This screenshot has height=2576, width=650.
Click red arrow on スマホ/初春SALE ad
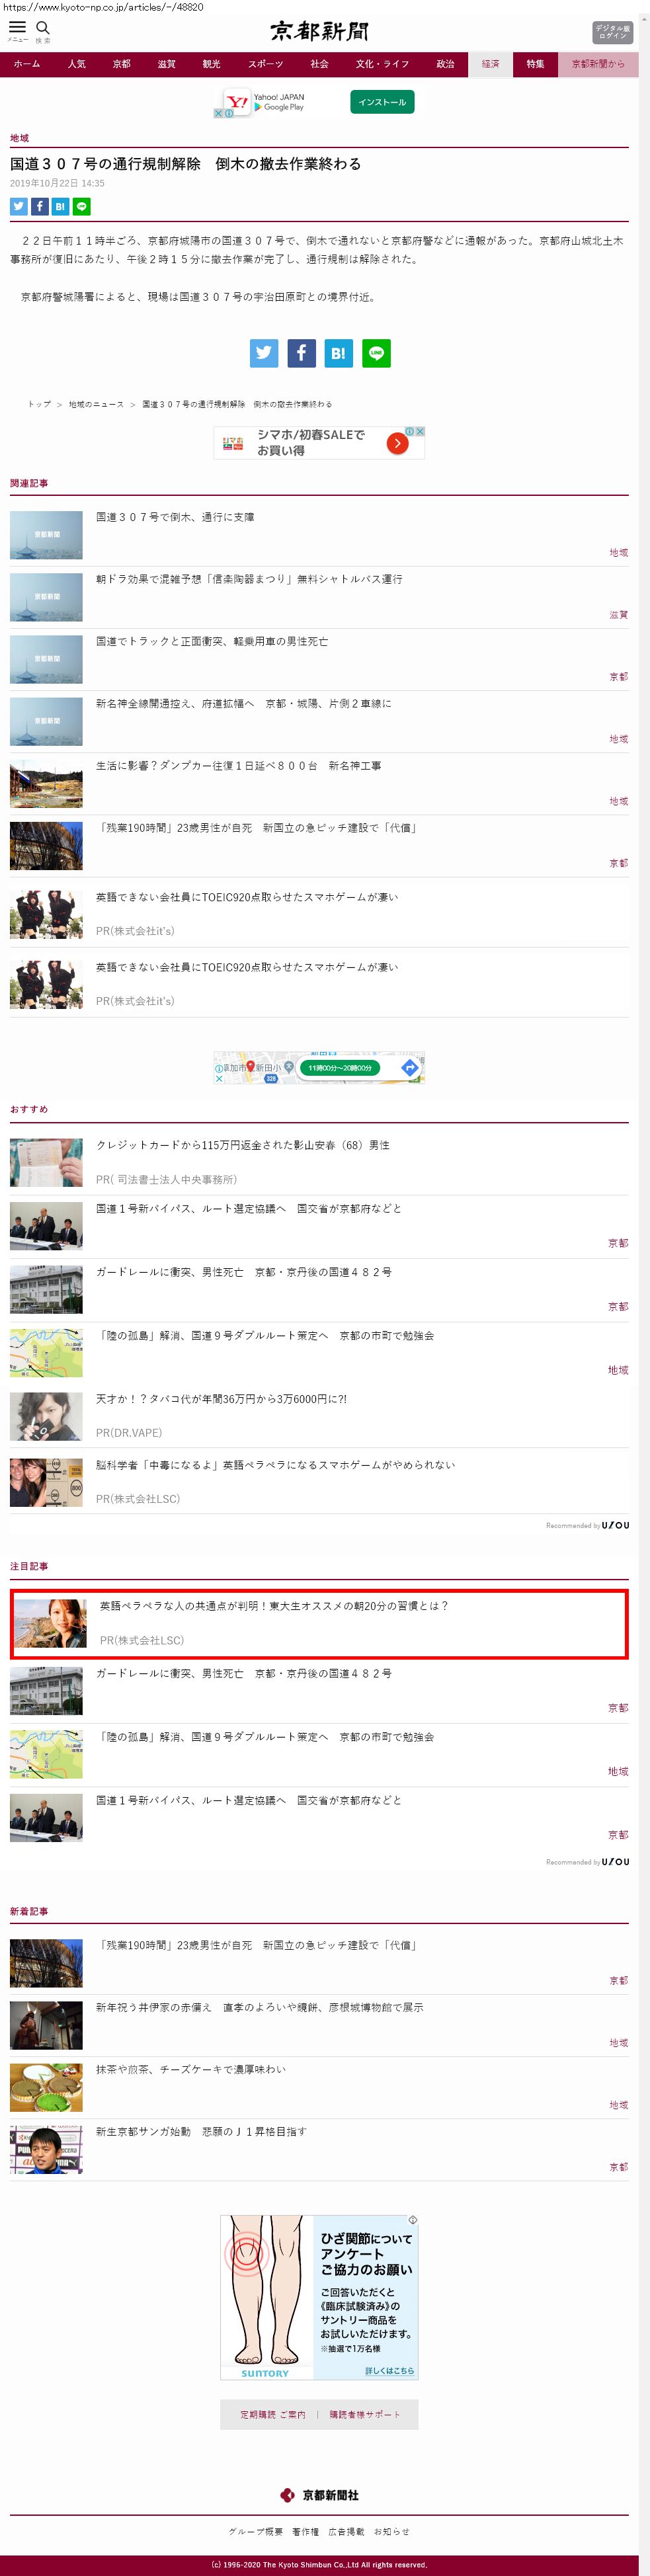click(397, 443)
